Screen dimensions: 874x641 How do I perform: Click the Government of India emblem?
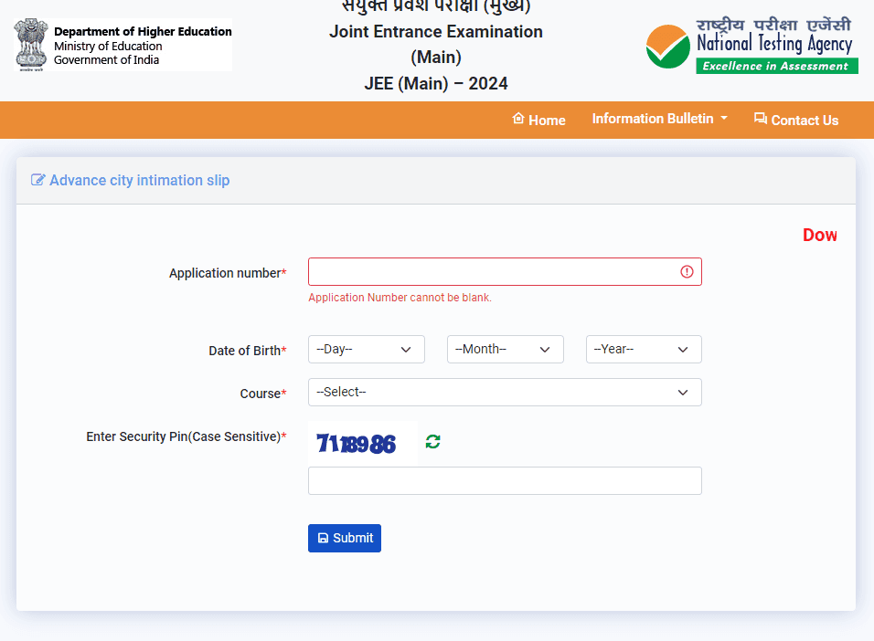[x=32, y=45]
